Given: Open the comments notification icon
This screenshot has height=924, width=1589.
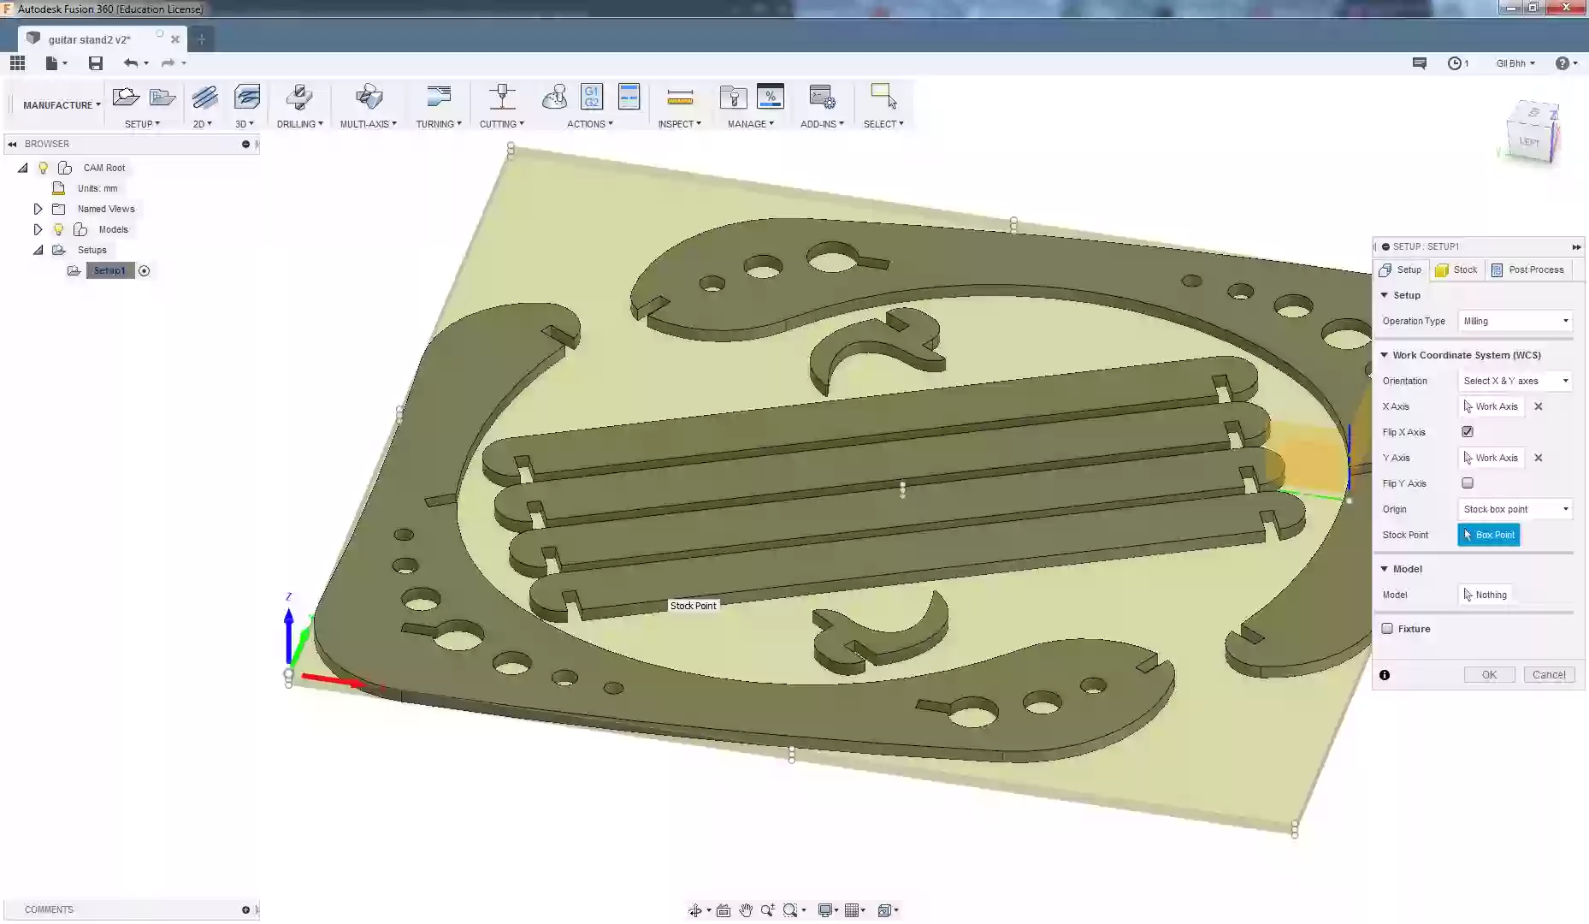Looking at the screenshot, I should click(1420, 63).
